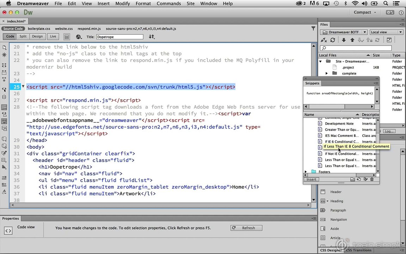Click the Connect to Remote Server icon
This screenshot has height=254, width=406.
click(x=324, y=40)
